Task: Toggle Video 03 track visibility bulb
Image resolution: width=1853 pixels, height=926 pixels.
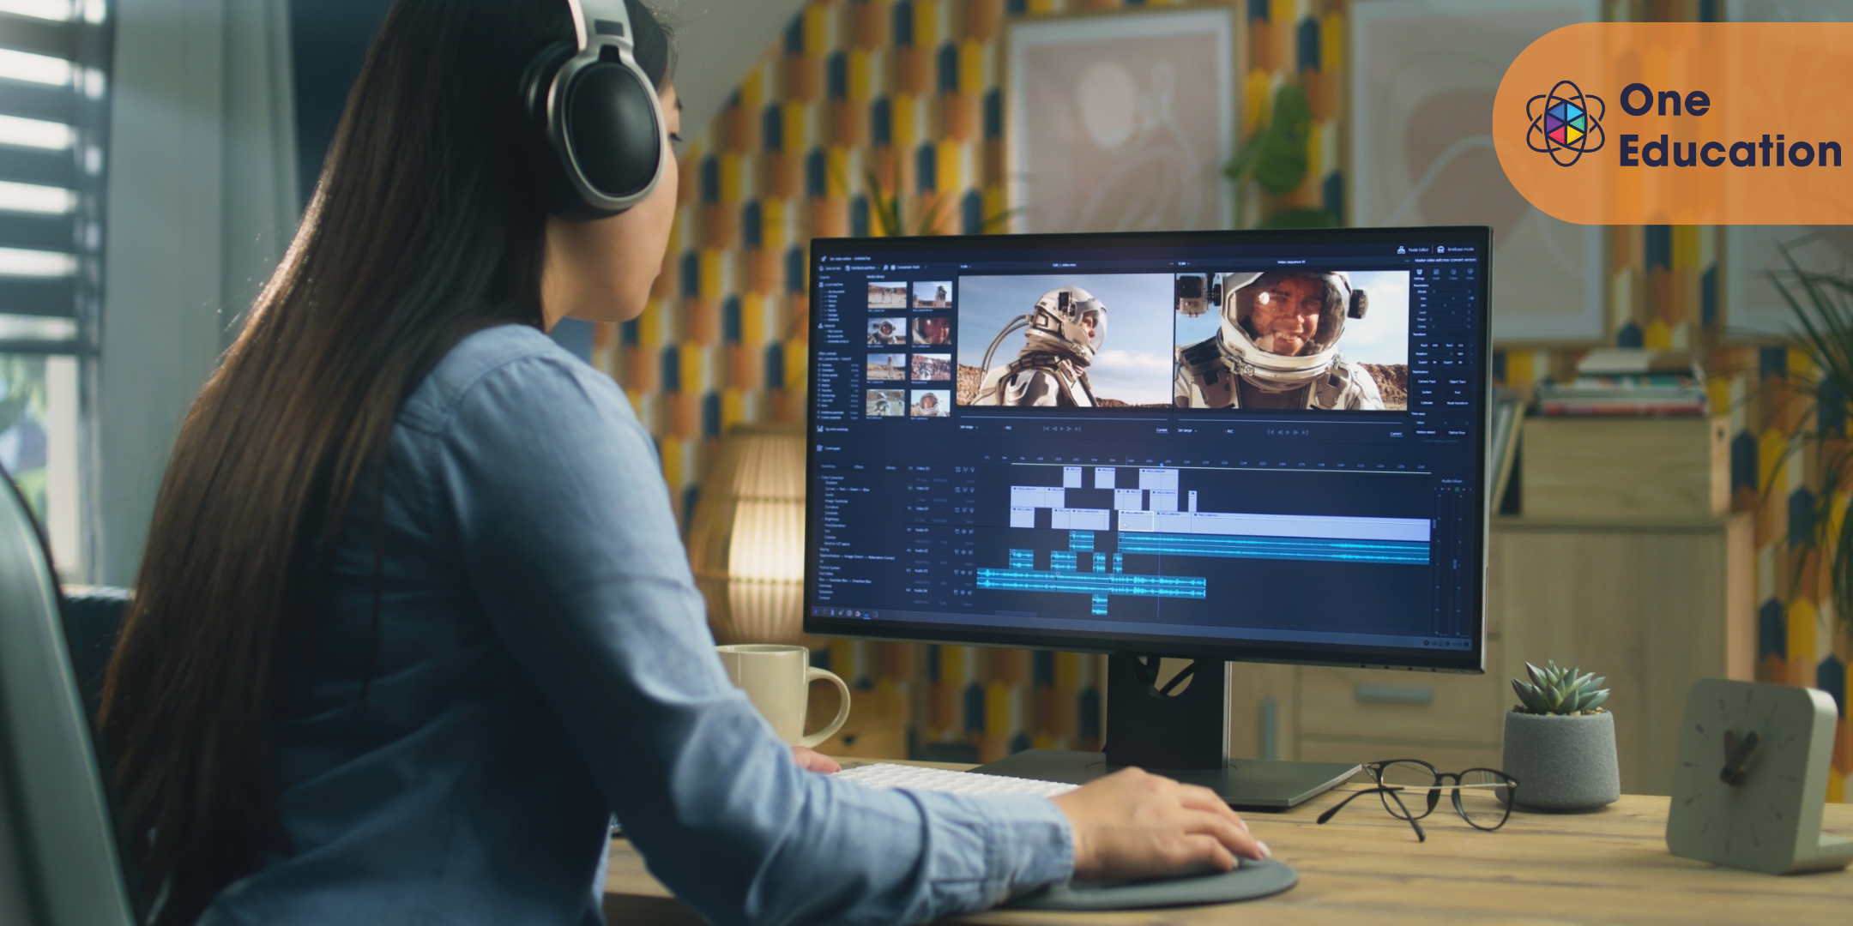Action: coord(973,470)
